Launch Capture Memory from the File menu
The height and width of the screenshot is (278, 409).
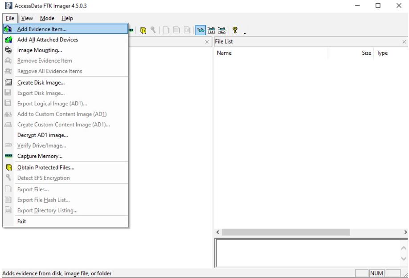pos(65,156)
